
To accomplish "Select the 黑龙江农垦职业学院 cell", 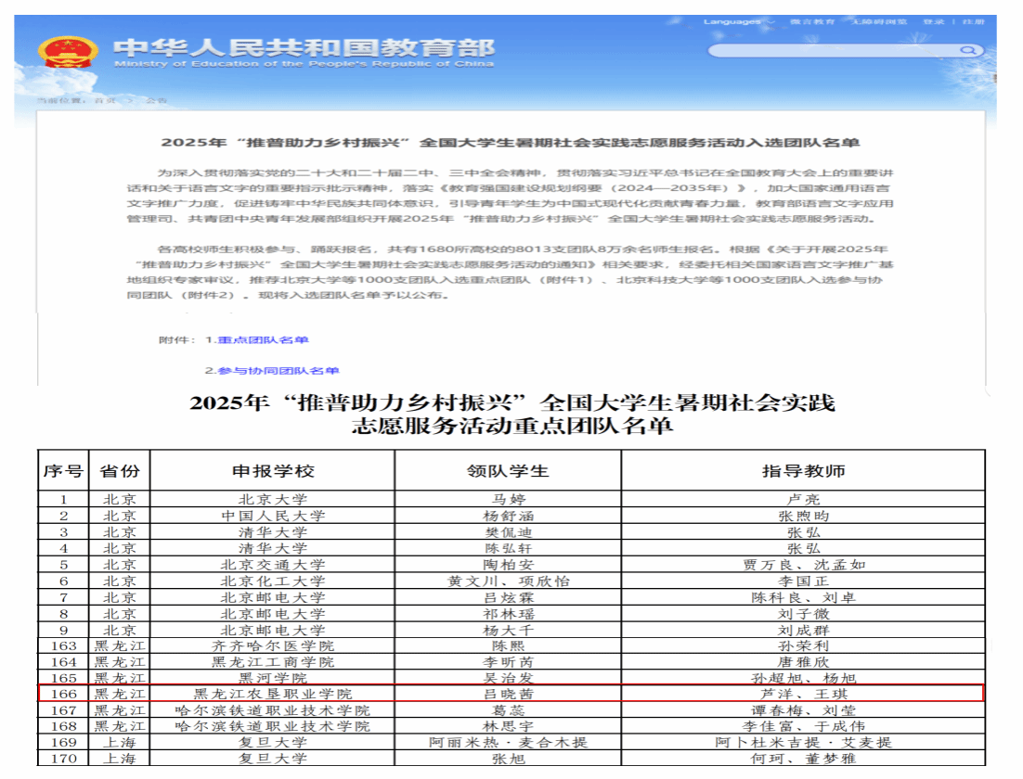I will click(273, 694).
